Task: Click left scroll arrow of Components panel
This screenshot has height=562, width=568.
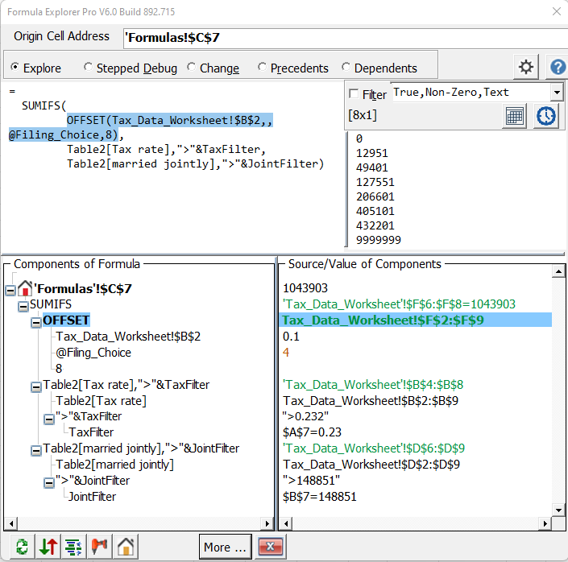Action: [11, 523]
